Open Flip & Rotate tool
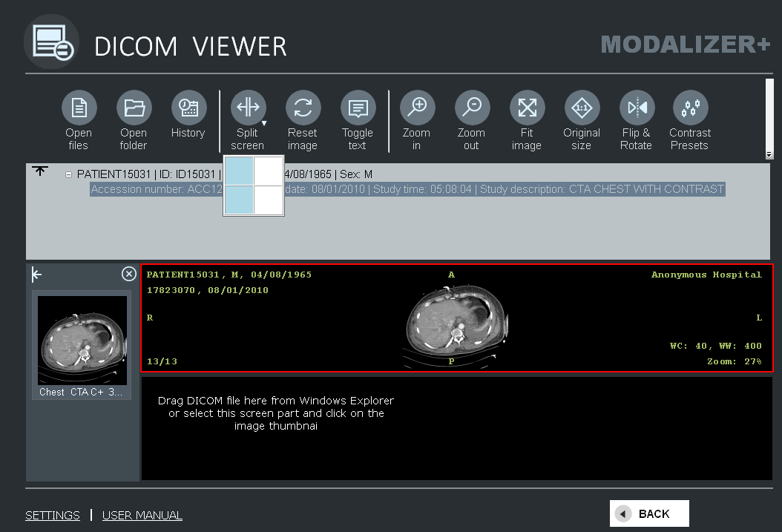This screenshot has width=782, height=532. pyautogui.click(x=637, y=108)
